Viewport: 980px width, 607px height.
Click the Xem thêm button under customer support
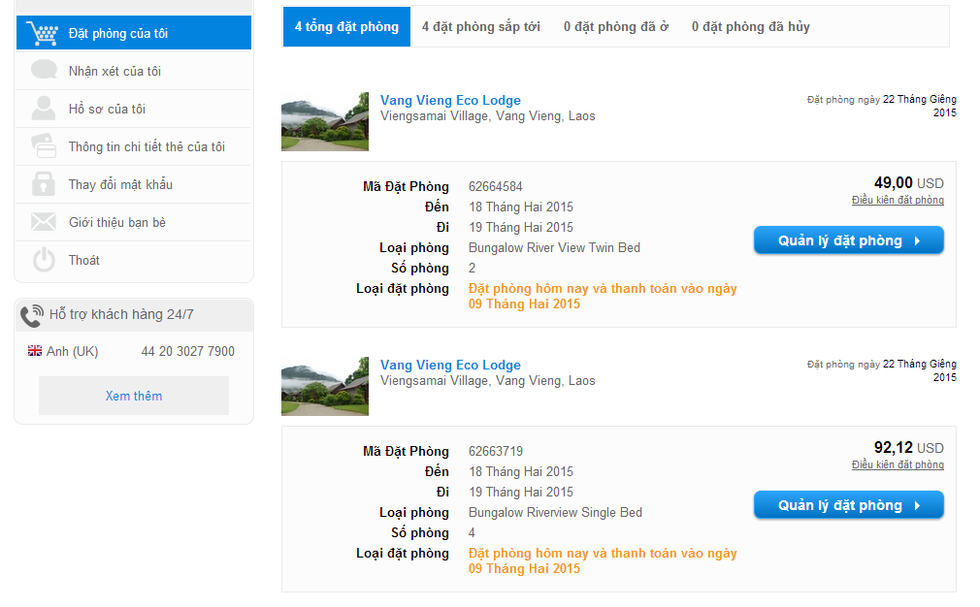coord(134,396)
